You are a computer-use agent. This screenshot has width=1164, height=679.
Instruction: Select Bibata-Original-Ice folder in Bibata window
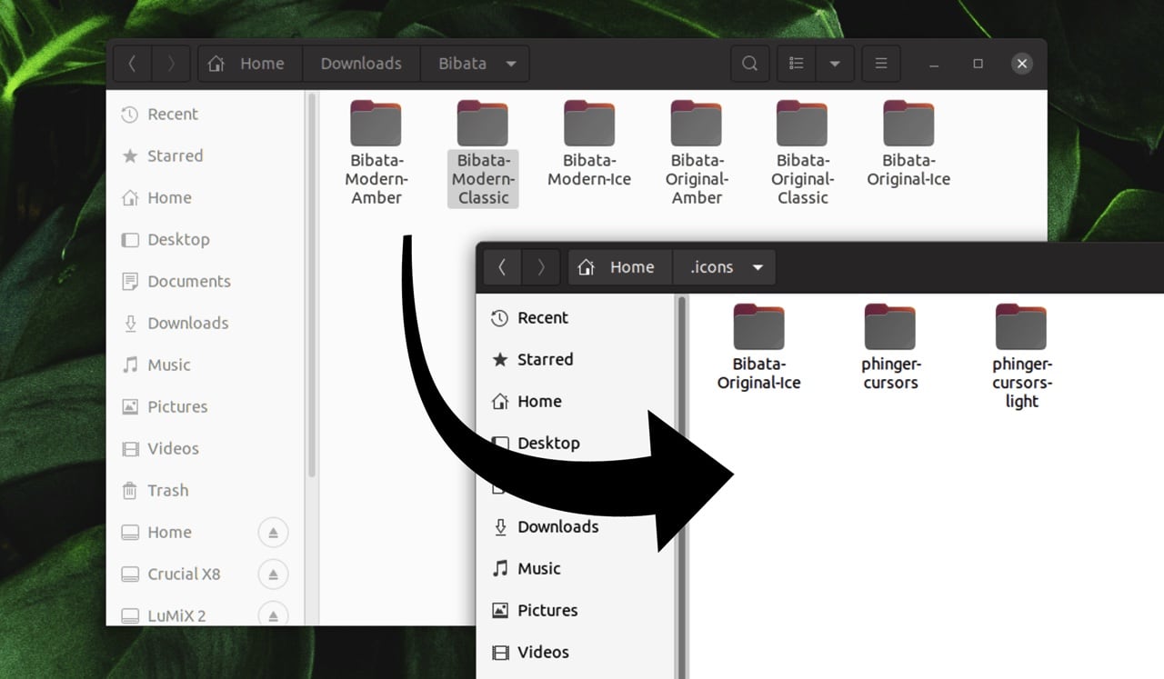click(x=908, y=144)
